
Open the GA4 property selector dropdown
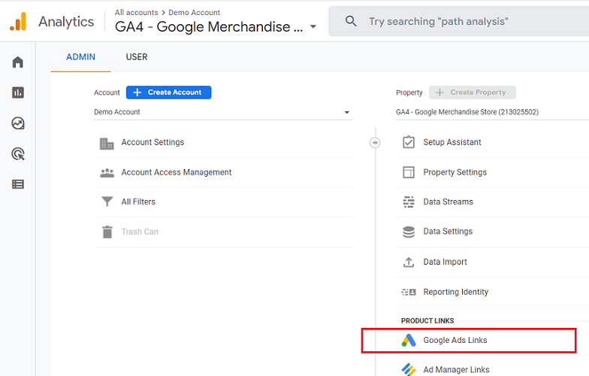coord(488,112)
